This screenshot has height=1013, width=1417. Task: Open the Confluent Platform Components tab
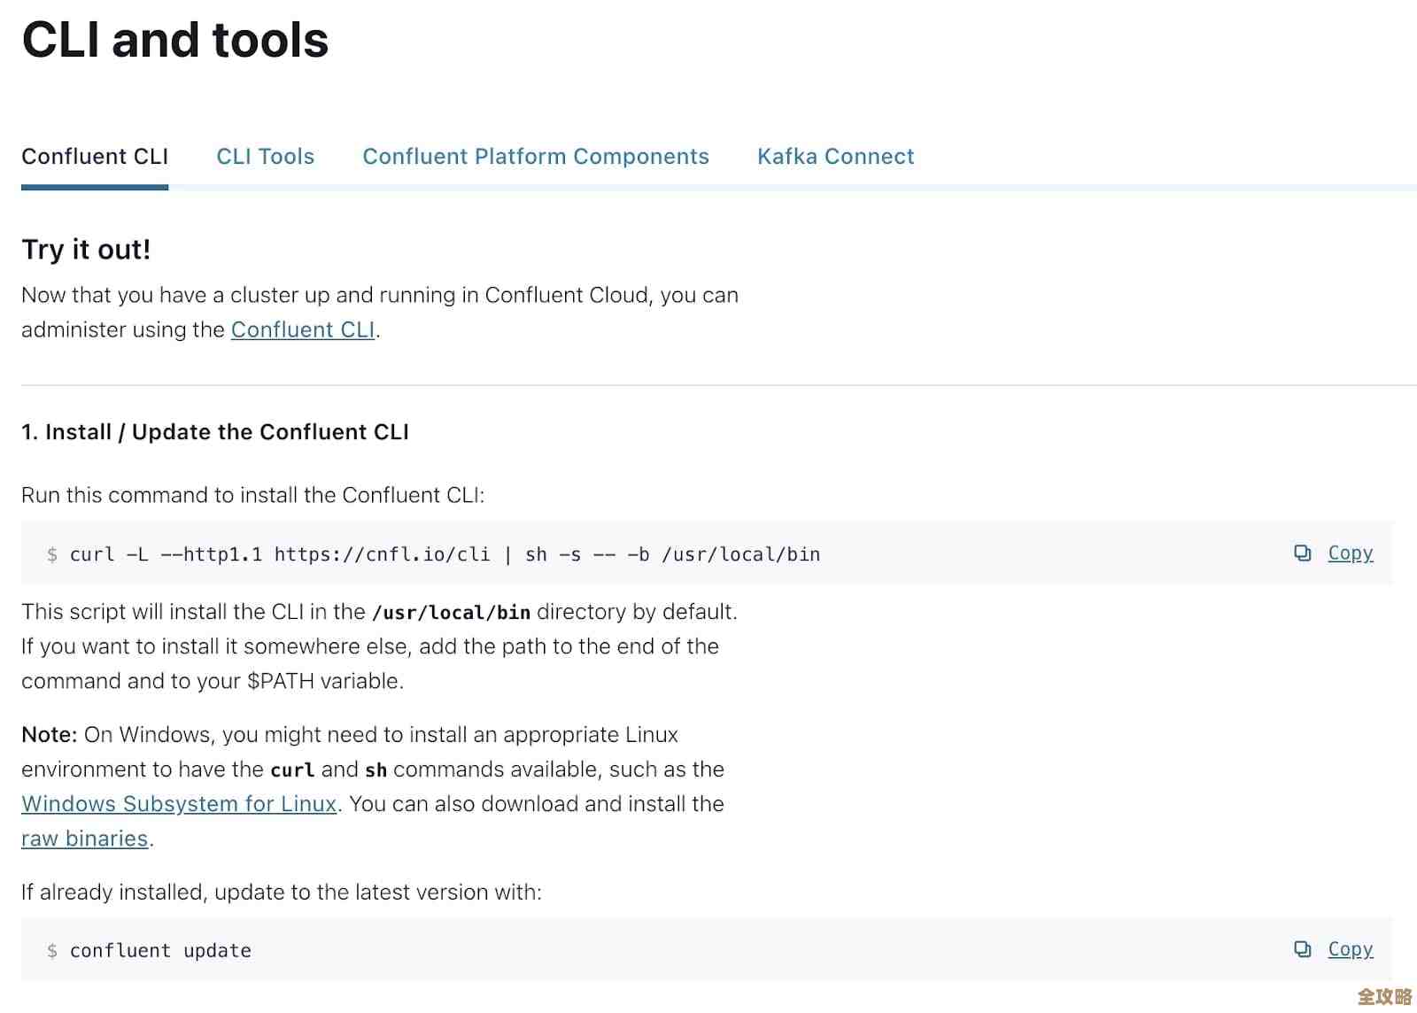536,157
